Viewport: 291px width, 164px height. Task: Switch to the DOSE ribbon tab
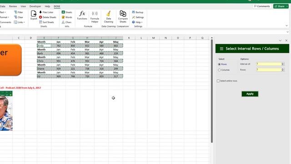(57, 6)
